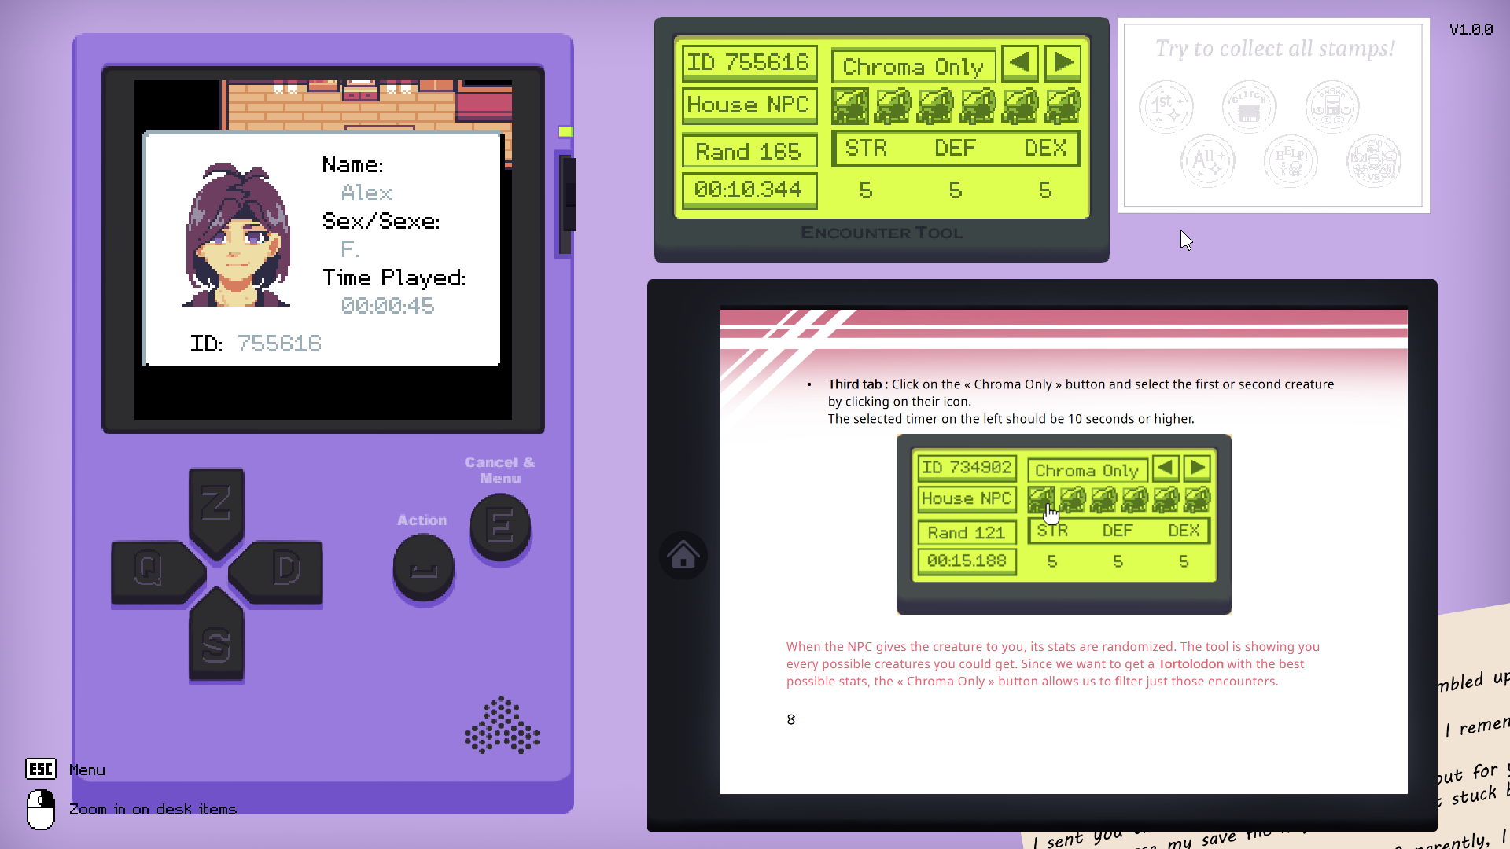Click the tablet home icon
The image size is (1510, 849).
(683, 556)
